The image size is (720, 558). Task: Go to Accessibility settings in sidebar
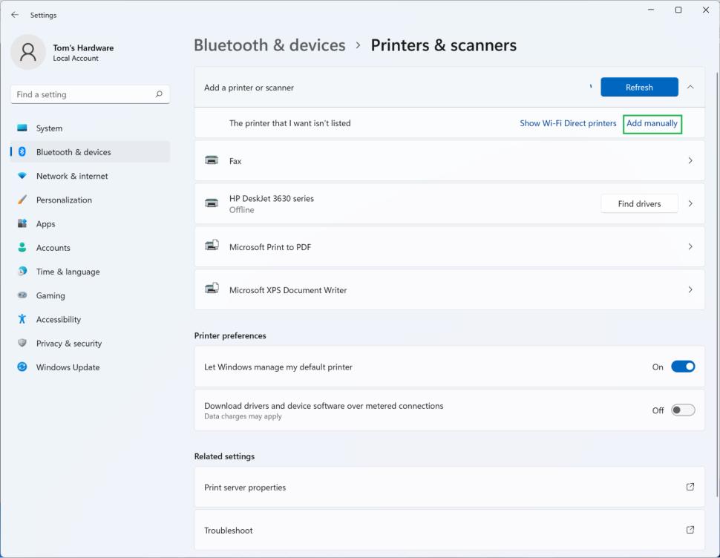tap(59, 320)
